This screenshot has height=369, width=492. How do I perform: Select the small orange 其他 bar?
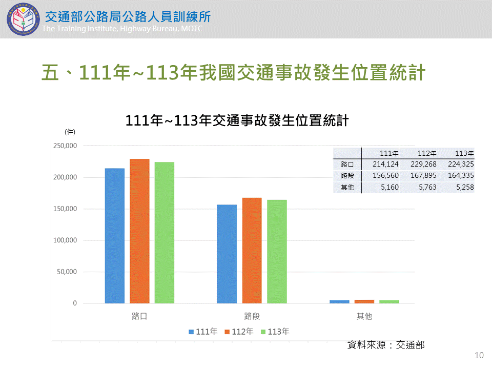(x=364, y=301)
